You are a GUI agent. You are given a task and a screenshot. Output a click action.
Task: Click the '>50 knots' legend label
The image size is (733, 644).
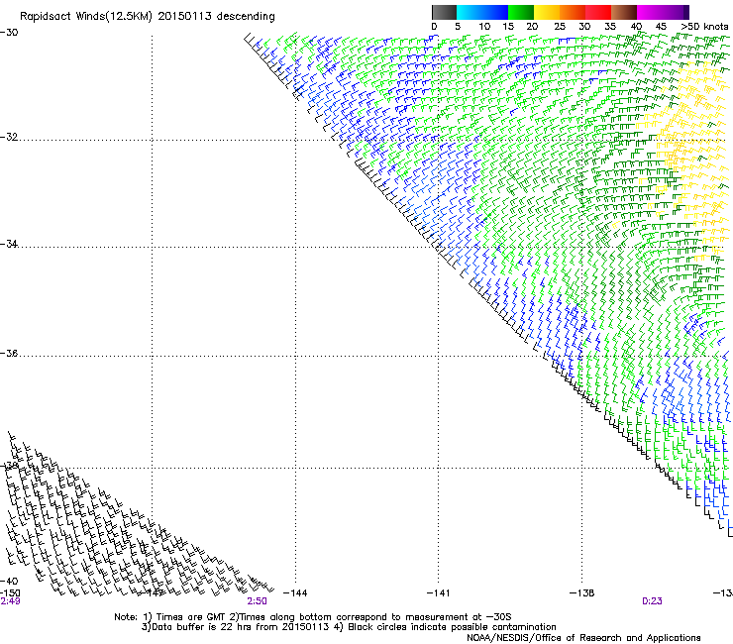[x=704, y=27]
